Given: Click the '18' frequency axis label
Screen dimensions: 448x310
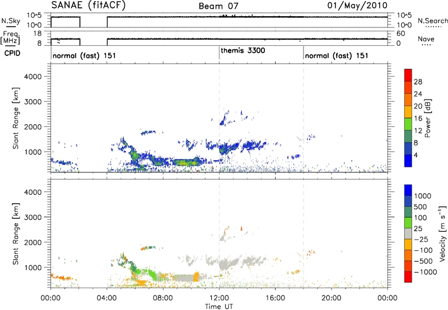Looking at the screenshot, I should 38,34.
